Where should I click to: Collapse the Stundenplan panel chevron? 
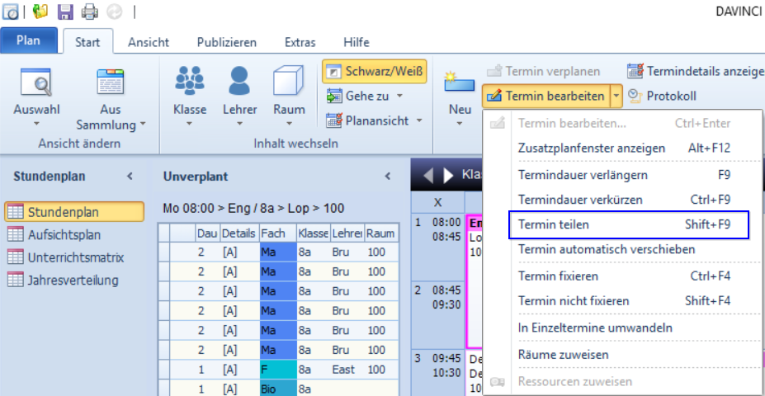[x=130, y=176]
